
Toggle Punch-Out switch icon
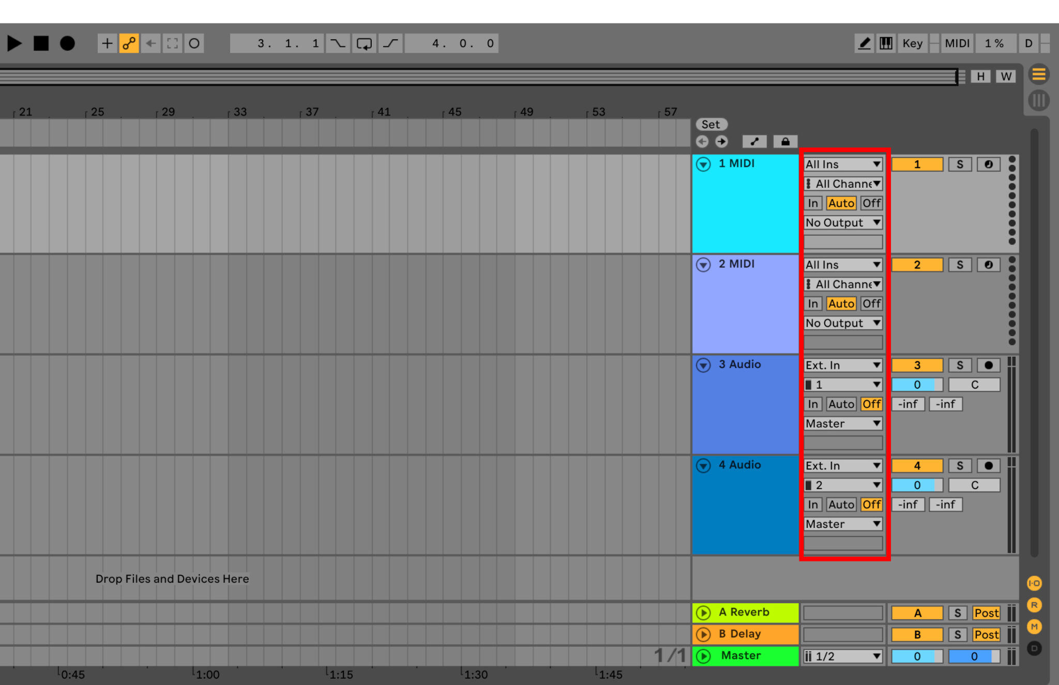[x=390, y=43]
